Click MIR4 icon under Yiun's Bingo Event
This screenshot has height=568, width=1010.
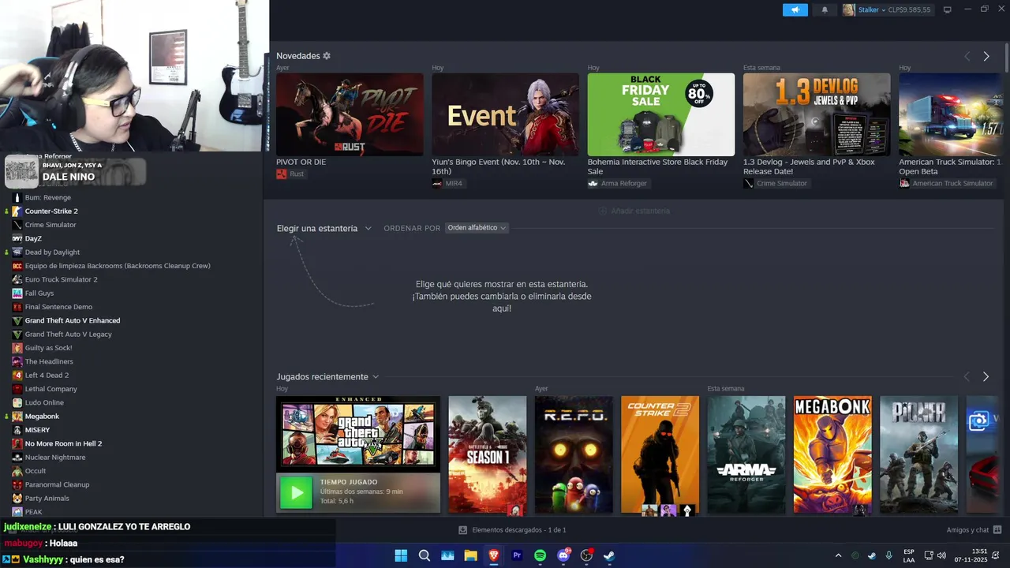(437, 183)
